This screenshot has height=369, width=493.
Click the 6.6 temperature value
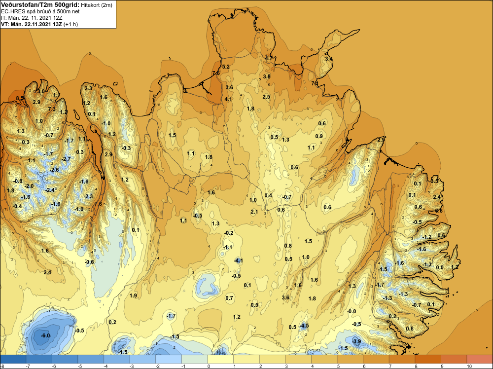439,211
